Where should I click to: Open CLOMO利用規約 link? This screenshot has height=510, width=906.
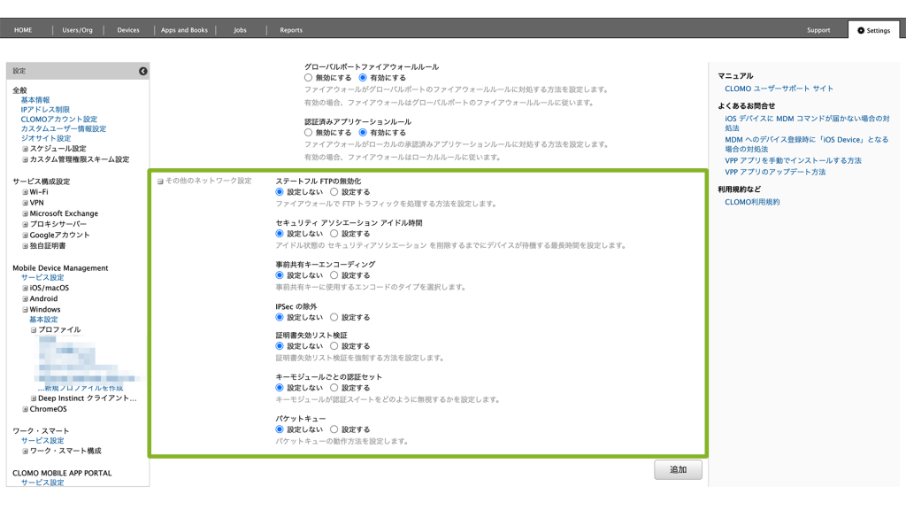752,202
